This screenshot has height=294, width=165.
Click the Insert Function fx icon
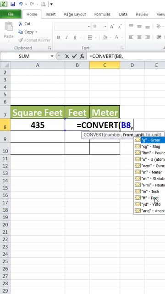coord(82,56)
